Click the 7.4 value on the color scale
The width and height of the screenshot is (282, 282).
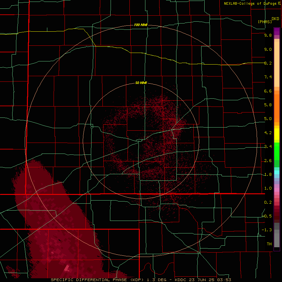pyautogui.click(x=268, y=77)
